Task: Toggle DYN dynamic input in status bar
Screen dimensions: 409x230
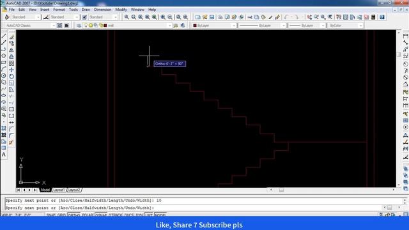Action: click(x=139, y=215)
